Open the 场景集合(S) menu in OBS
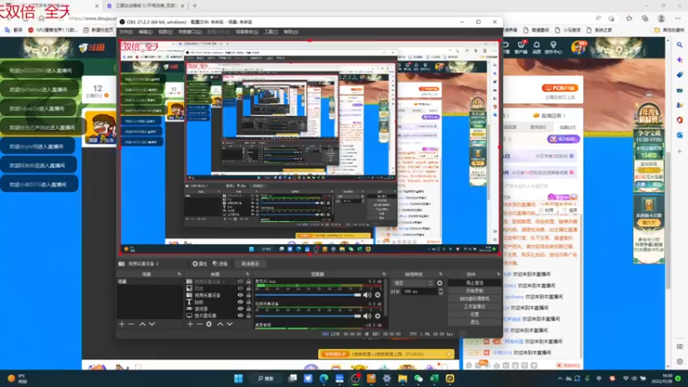 [x=247, y=32]
